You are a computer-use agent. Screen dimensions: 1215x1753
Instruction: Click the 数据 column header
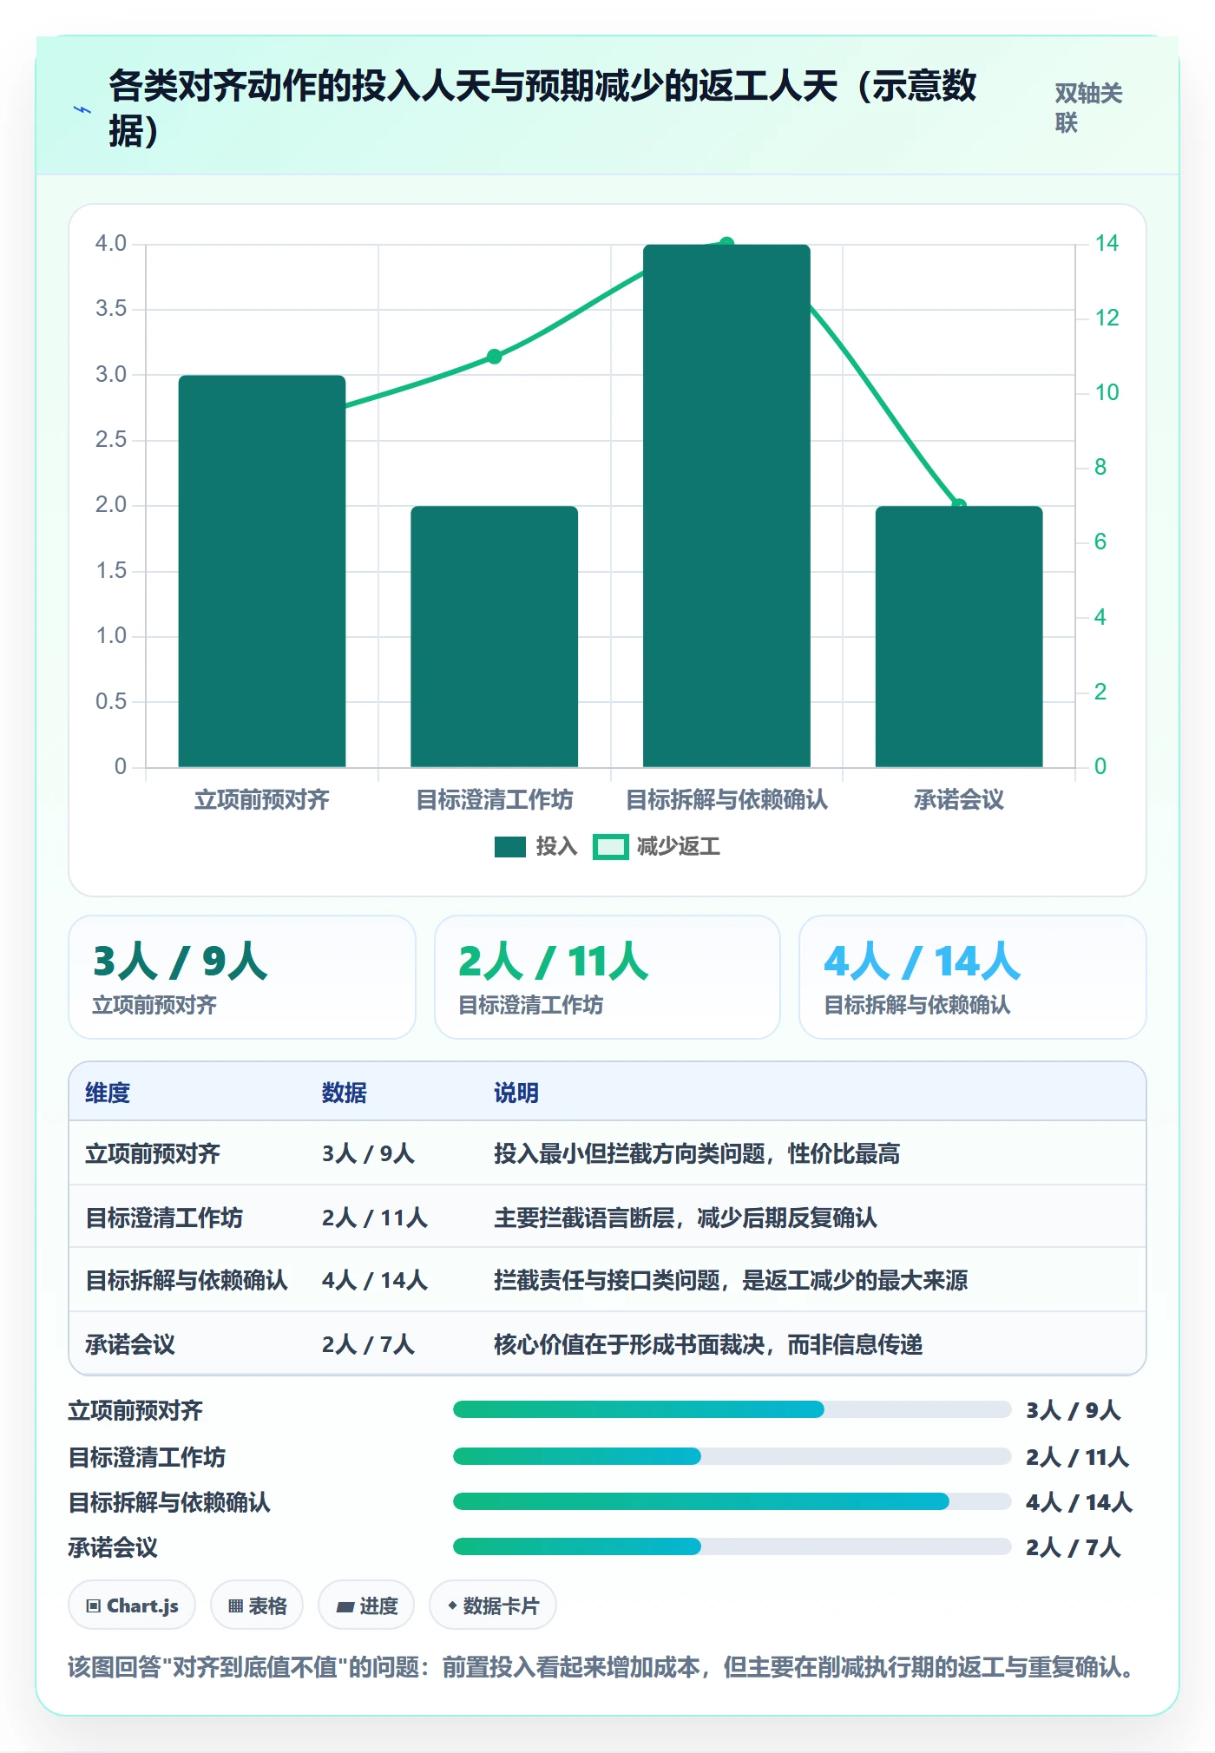pos(345,1093)
